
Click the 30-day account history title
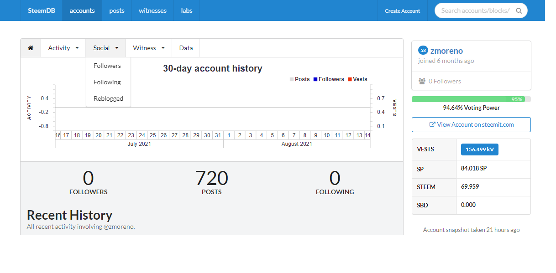(213, 68)
